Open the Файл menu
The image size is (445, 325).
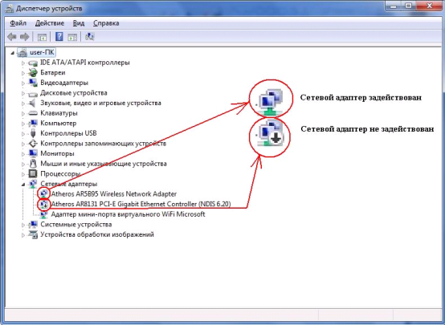pyautogui.click(x=18, y=23)
